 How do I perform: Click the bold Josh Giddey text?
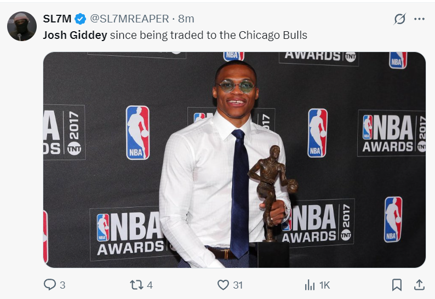[x=75, y=35]
